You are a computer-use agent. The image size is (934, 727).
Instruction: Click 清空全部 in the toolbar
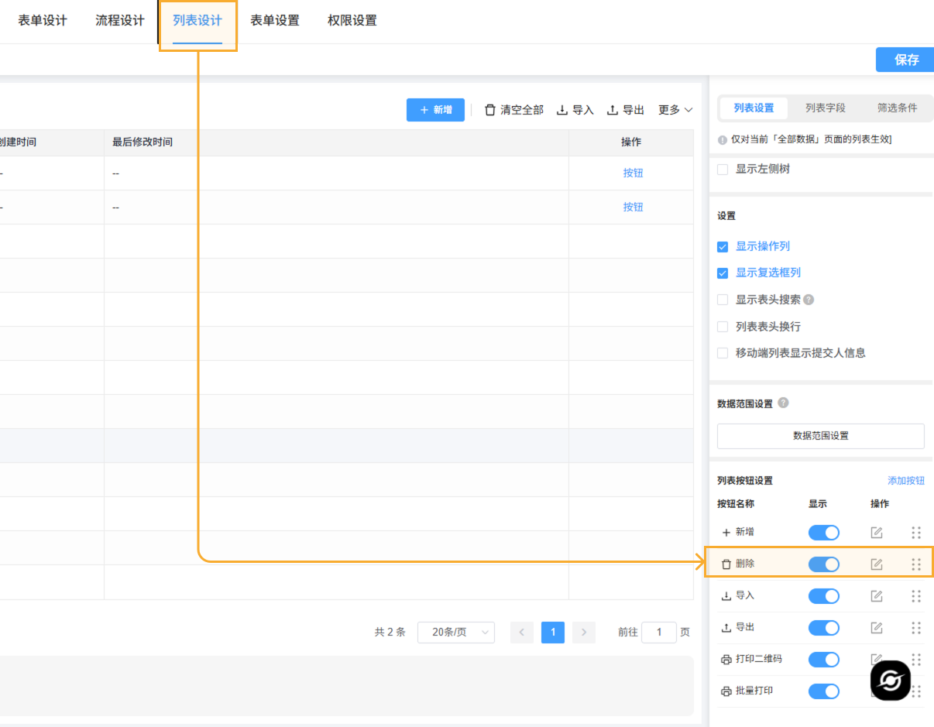tap(514, 110)
